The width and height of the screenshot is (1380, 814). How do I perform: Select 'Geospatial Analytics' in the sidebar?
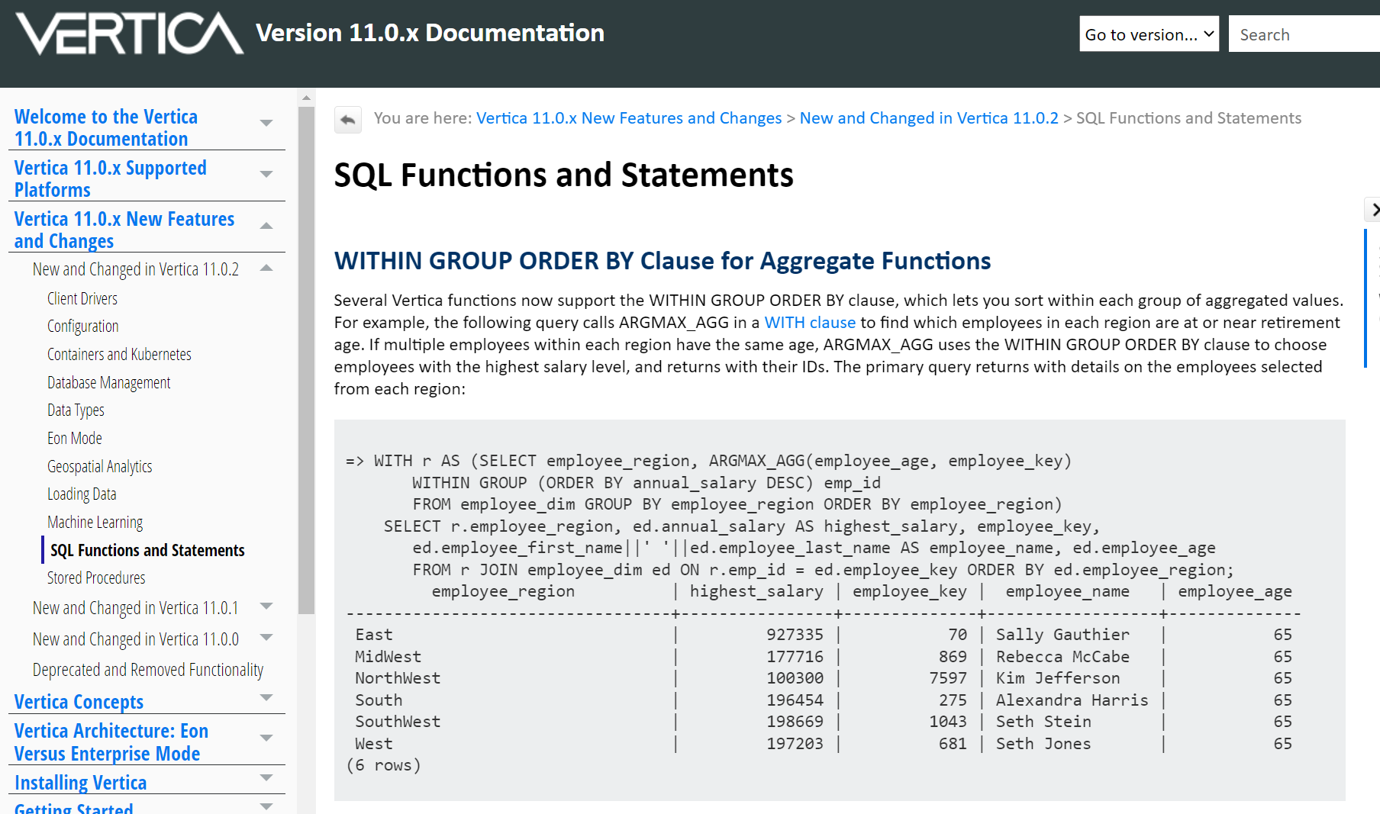99,466
